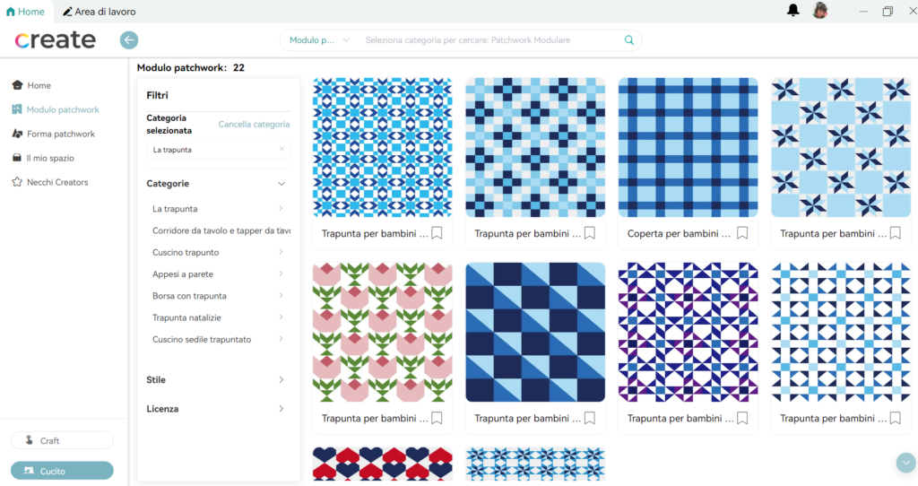This screenshot has height=486, width=918.
Task: Open notifications bell icon
Action: coord(792,11)
